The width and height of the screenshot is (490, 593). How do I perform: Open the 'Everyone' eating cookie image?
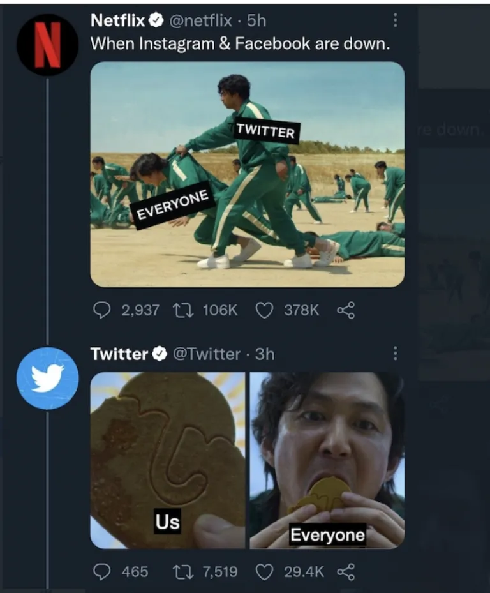coord(327,460)
